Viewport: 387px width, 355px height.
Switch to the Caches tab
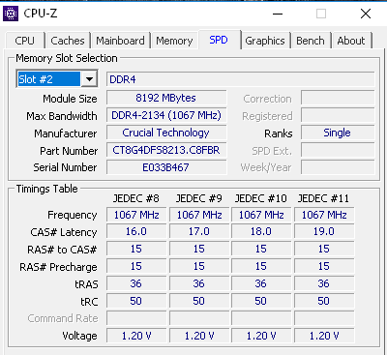(68, 41)
